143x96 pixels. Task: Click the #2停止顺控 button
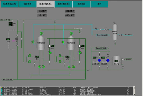(x=70, y=15)
